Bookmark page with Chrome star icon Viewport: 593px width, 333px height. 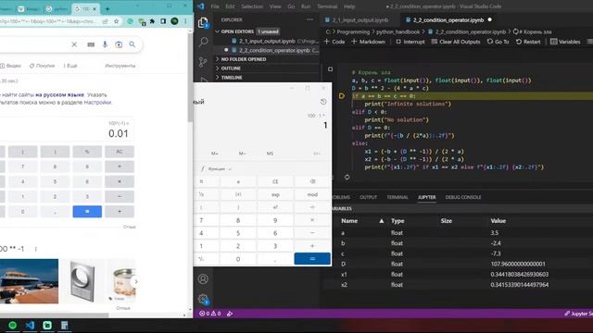[117, 21]
